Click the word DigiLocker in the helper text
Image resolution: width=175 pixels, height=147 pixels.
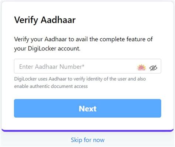pyautogui.click(x=25, y=79)
